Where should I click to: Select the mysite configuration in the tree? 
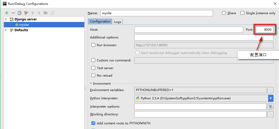pos(24,25)
